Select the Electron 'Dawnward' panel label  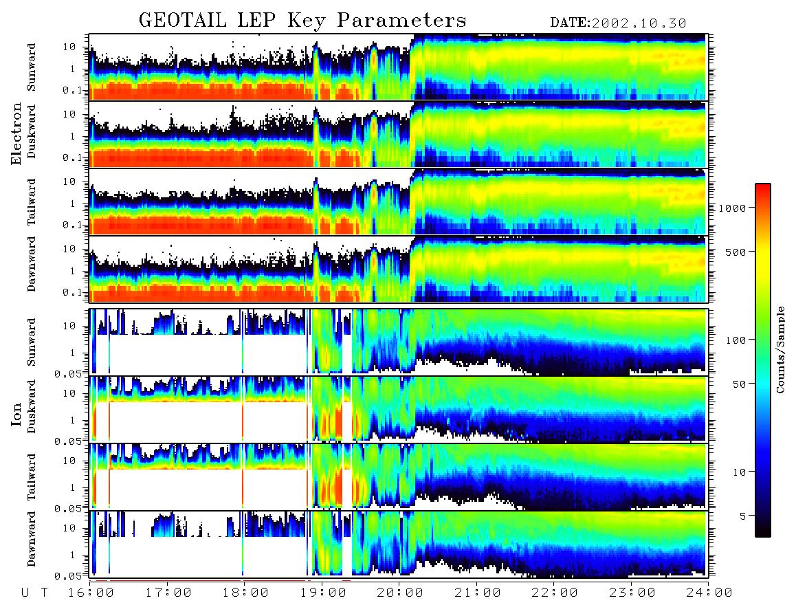pos(32,264)
